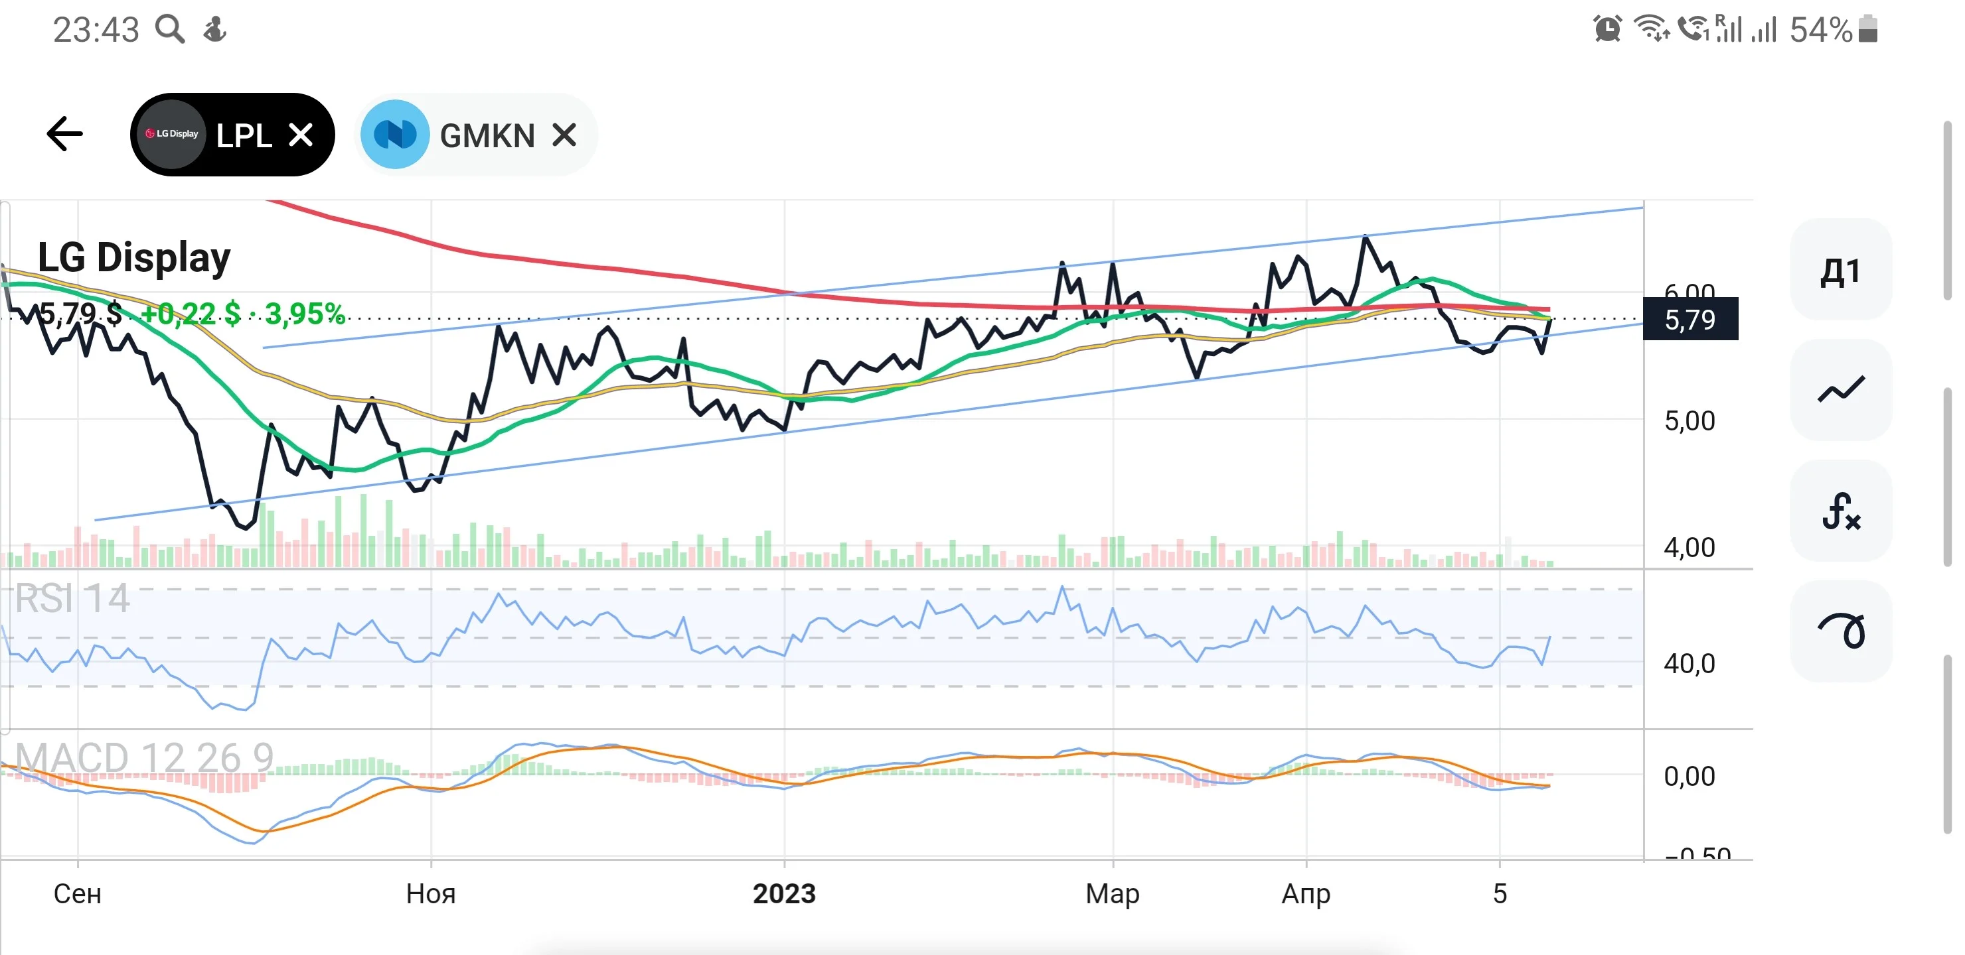
Task: Click the 2023 date axis label
Action: click(784, 893)
